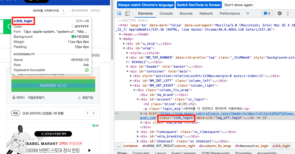The width and height of the screenshot is (295, 154).
Task: Expand the div id u_skip node
Action: 124,44
